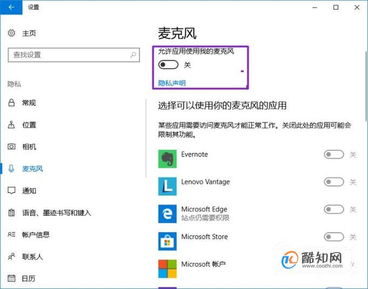Screen dimensions: 368x289
Task: Close the 设置 window
Action: [x=357, y=7]
